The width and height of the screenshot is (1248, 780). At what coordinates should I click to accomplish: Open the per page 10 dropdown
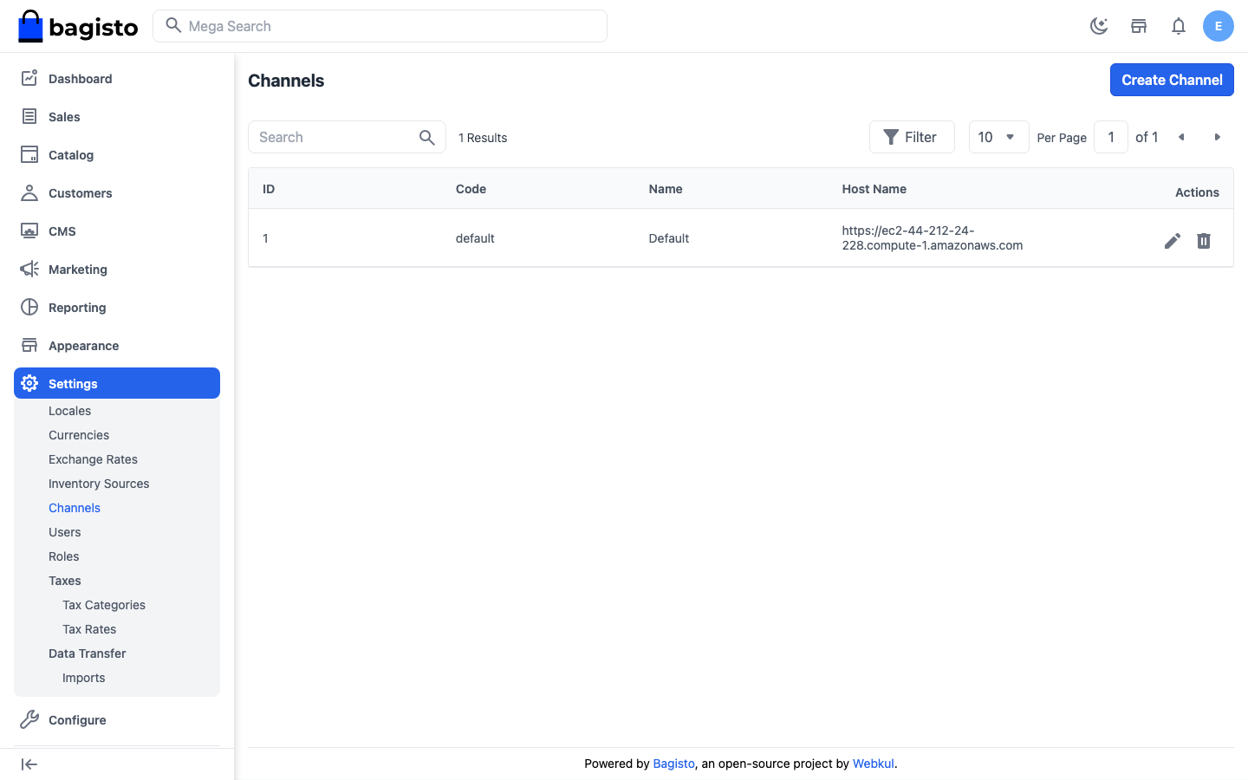[998, 137]
